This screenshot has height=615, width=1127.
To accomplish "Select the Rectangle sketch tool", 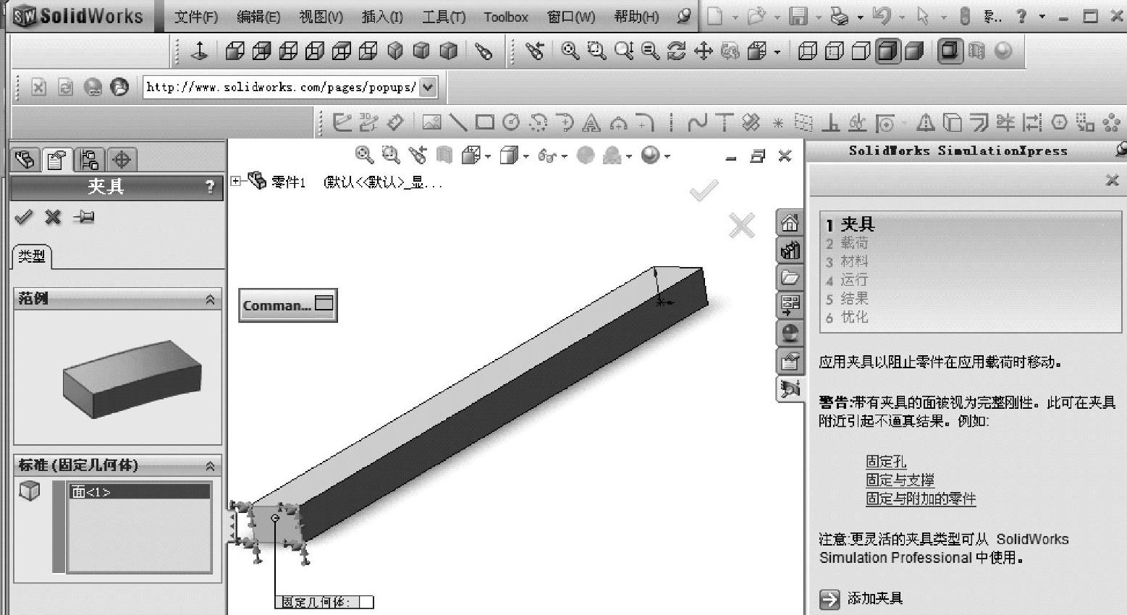I will coord(484,123).
